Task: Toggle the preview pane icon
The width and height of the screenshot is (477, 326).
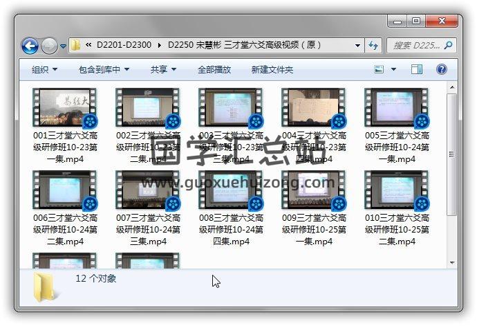Action: (x=417, y=69)
